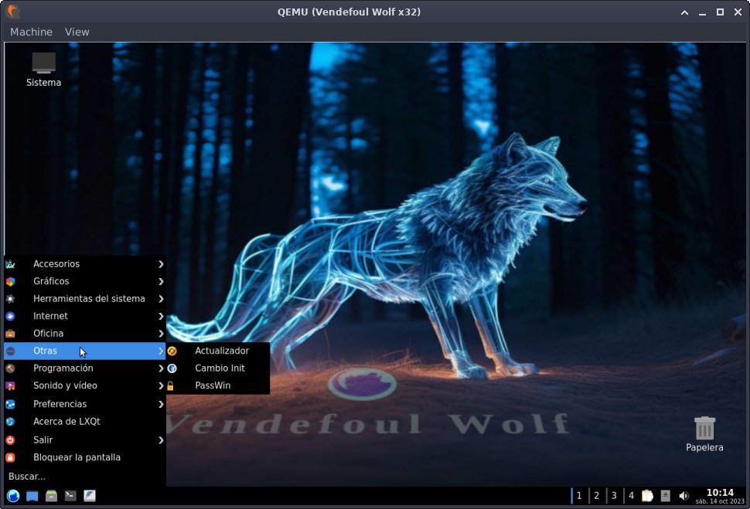Expand the Accesorios submenu arrow
The height and width of the screenshot is (509, 750).
pyautogui.click(x=161, y=264)
